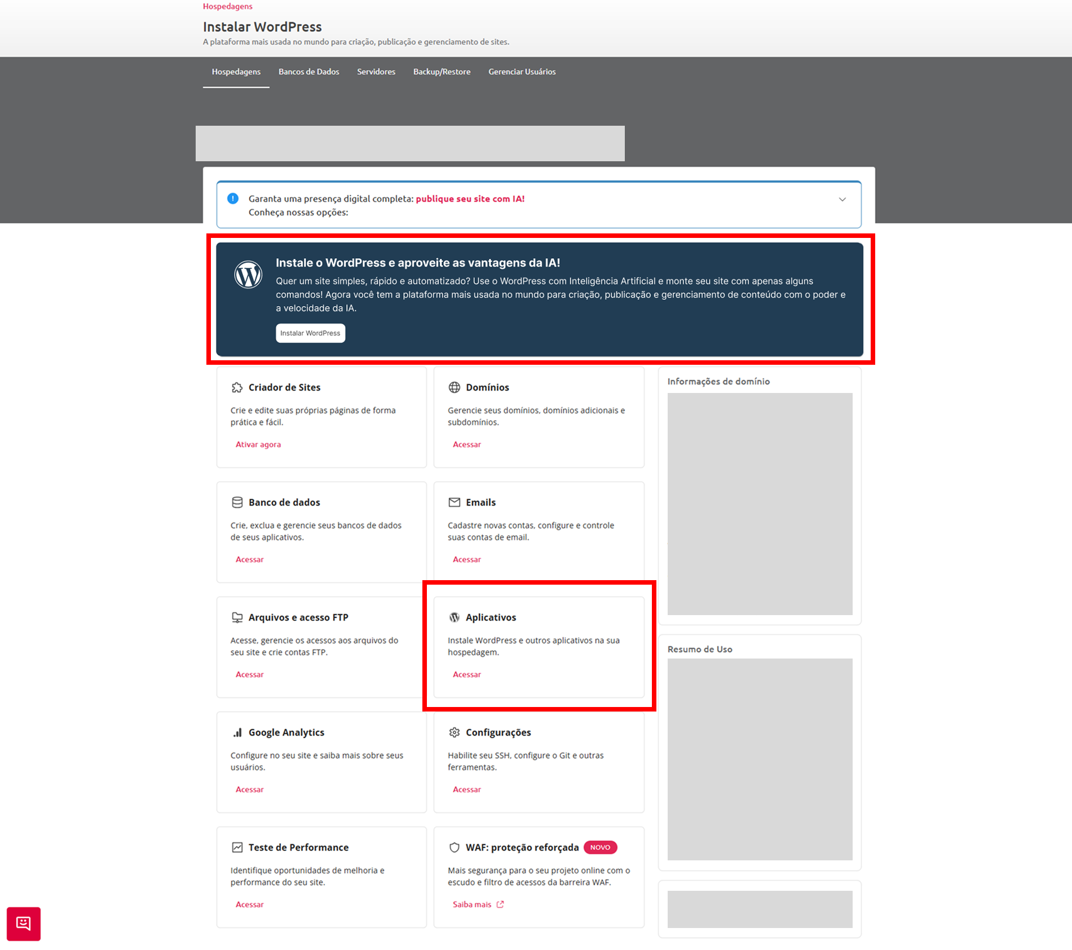Switch to the Bancos de Dados tab
This screenshot has height=950, width=1072.
pos(308,72)
